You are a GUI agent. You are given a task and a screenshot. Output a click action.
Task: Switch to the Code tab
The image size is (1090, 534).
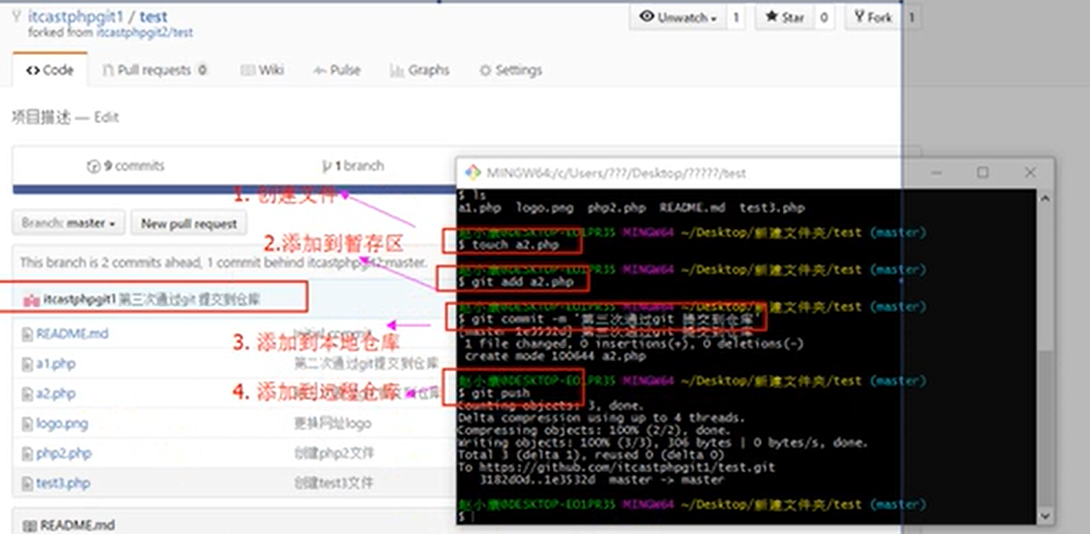(50, 70)
